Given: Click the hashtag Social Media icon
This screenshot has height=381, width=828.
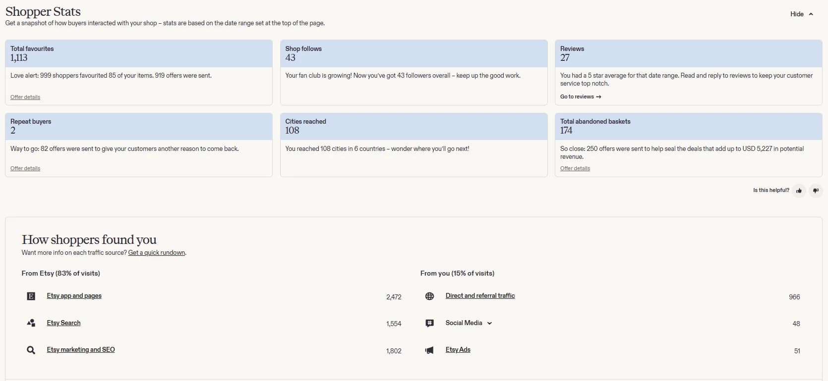Looking at the screenshot, I should point(429,323).
